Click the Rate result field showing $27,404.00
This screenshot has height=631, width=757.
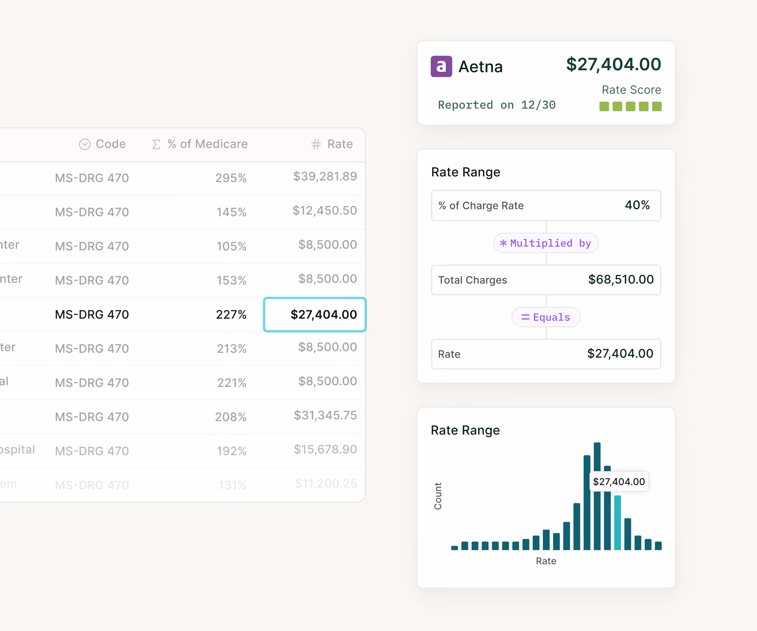[x=546, y=354]
